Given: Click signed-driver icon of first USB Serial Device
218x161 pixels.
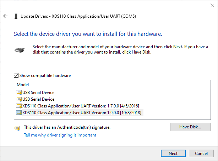Looking at the screenshot, I should pyautogui.click(x=19, y=93).
